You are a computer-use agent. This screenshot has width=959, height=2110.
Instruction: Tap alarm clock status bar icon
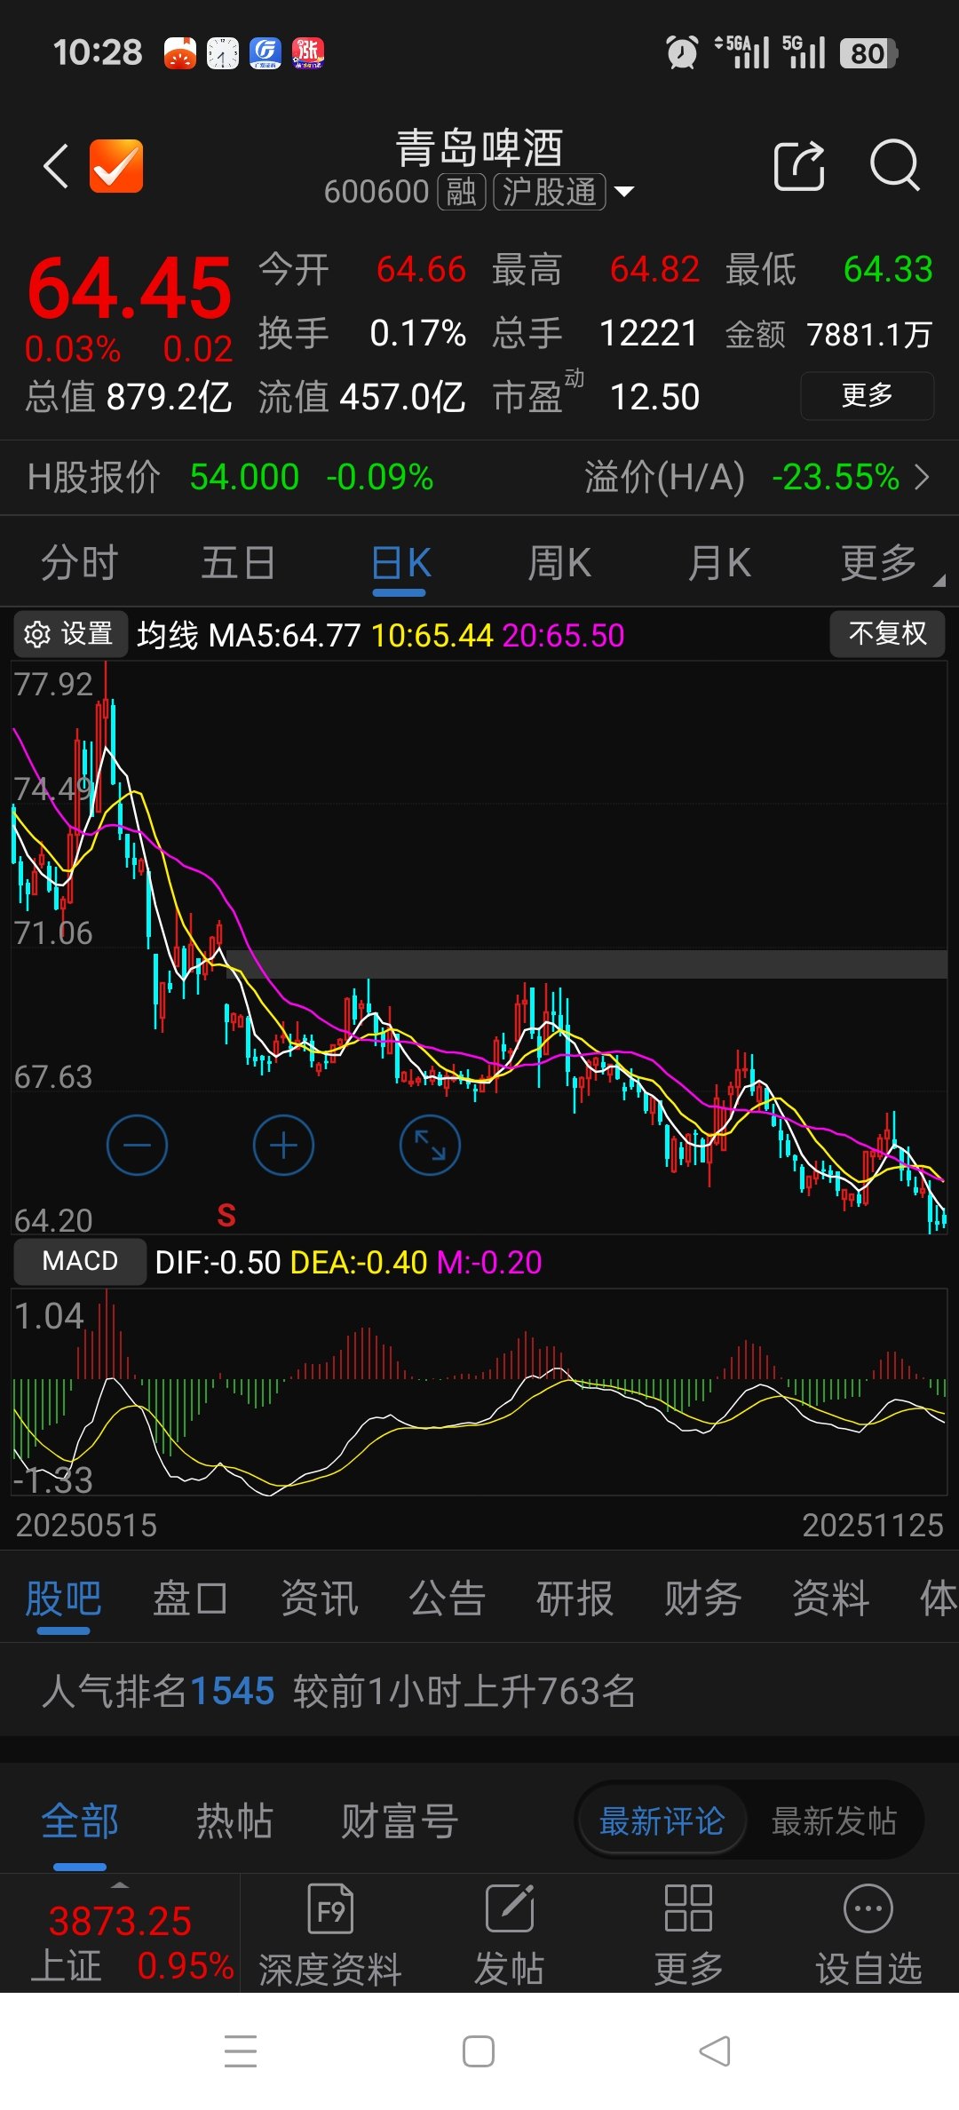(x=682, y=53)
